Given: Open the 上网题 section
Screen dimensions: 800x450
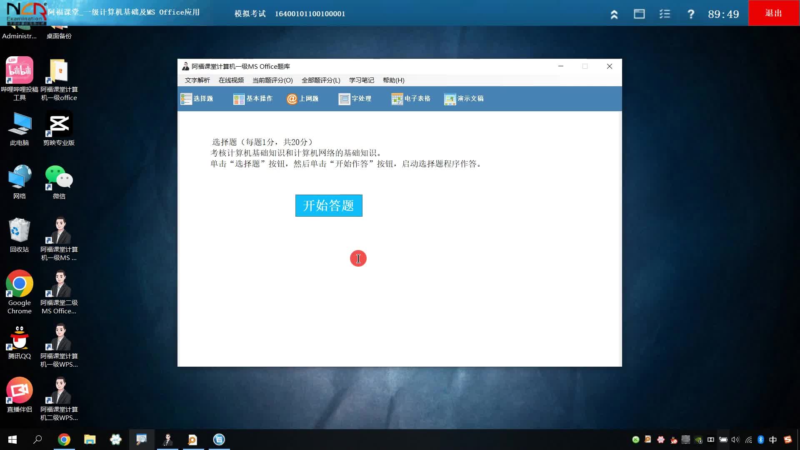Looking at the screenshot, I should 302,99.
